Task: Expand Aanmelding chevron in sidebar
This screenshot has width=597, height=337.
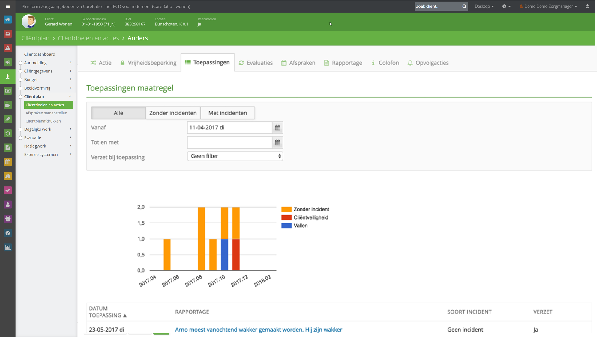Action: tap(70, 63)
